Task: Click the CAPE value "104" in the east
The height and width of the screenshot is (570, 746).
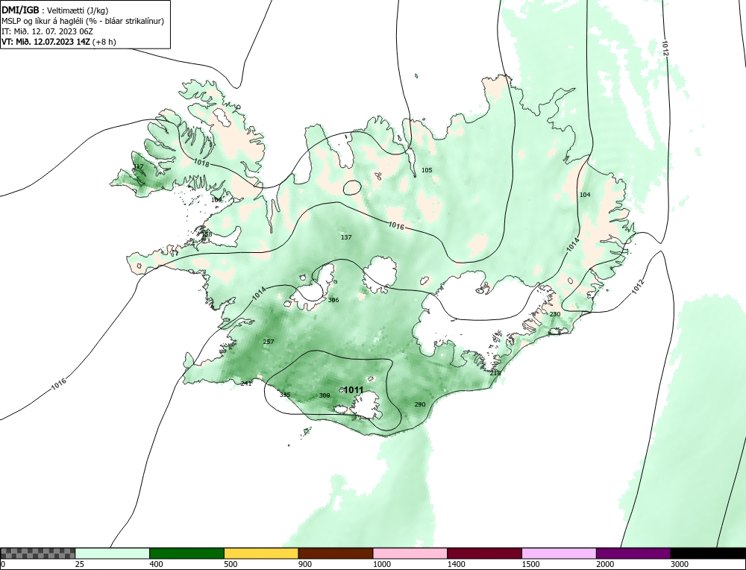Action: click(585, 195)
